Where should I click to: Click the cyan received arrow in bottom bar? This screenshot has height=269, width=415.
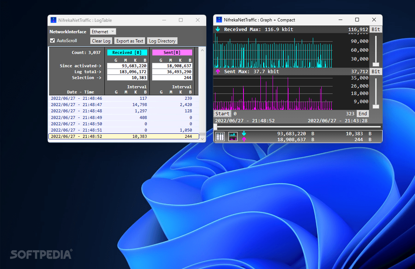pyautogui.click(x=244, y=133)
